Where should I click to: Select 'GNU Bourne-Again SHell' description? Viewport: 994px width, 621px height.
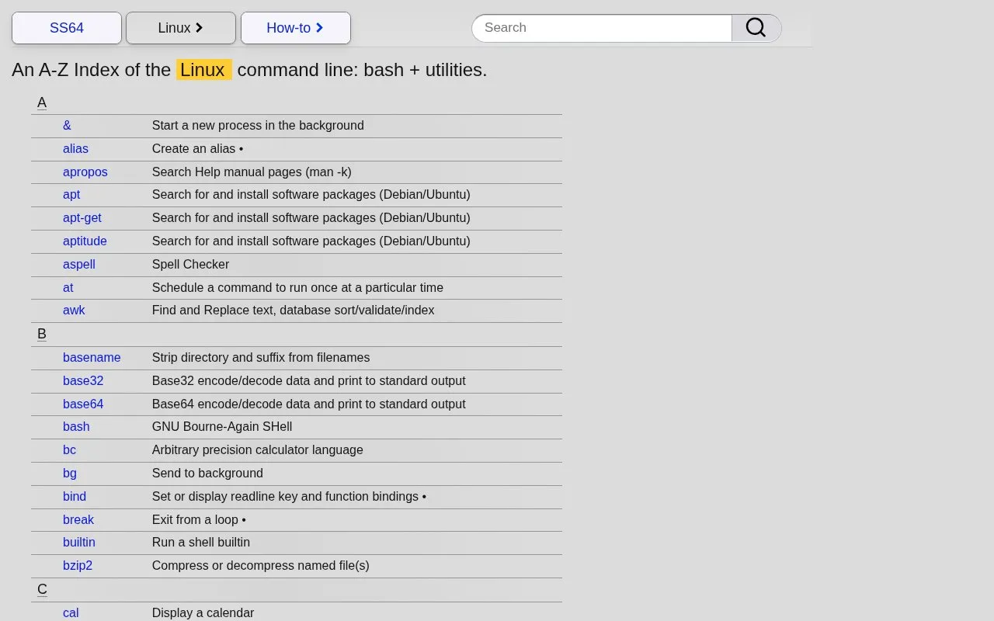point(222,427)
